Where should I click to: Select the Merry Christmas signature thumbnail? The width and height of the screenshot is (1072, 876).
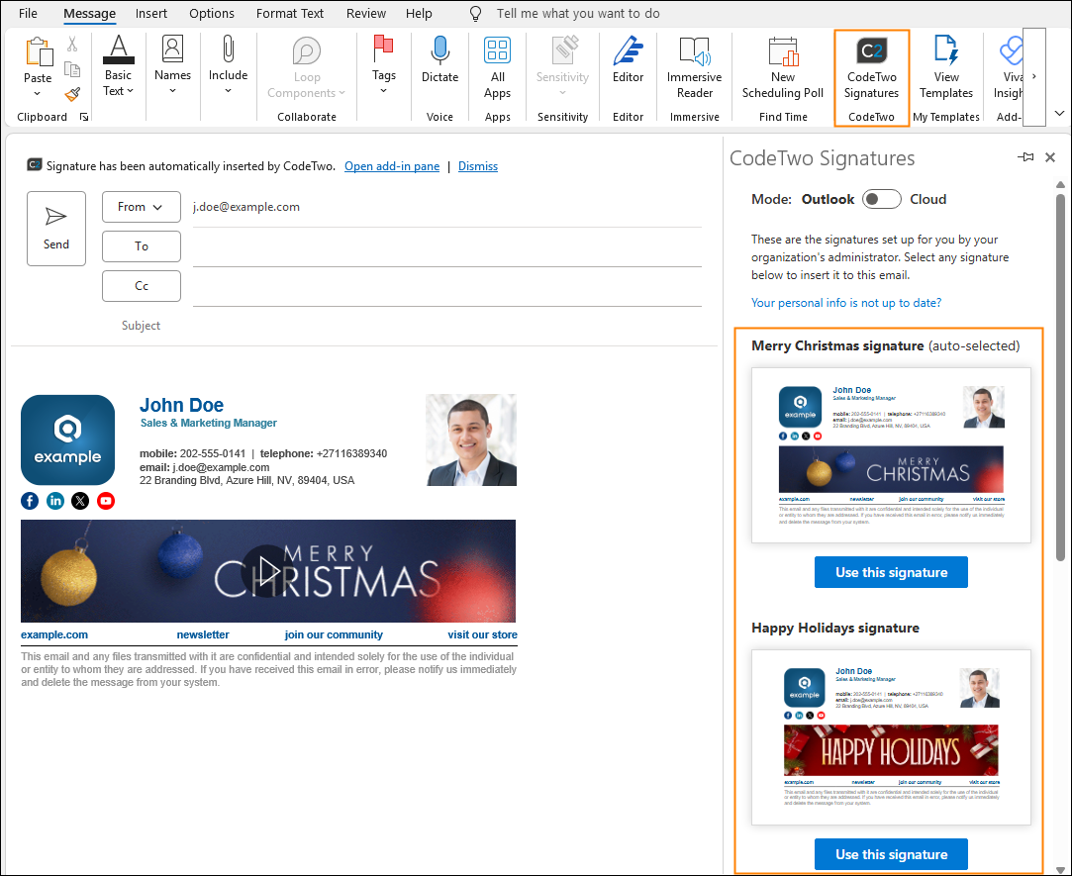[891, 455]
